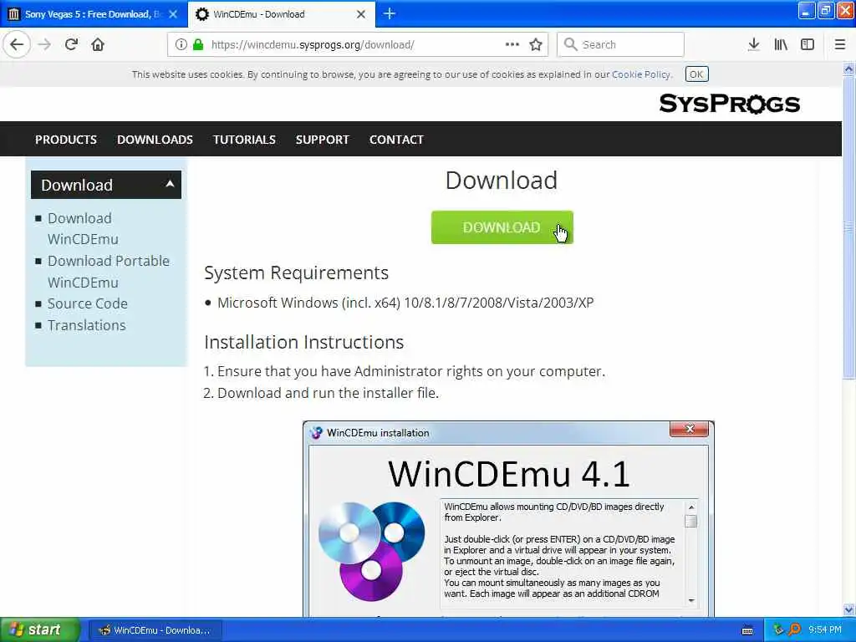
Task: Open page actions three-dot menu
Action: point(512,44)
